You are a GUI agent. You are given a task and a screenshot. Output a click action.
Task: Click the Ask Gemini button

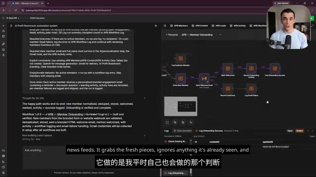(x=281, y=3)
